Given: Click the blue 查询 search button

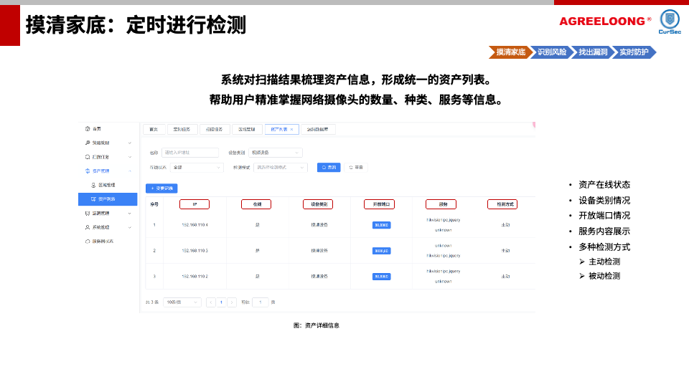Looking at the screenshot, I should coord(329,168).
